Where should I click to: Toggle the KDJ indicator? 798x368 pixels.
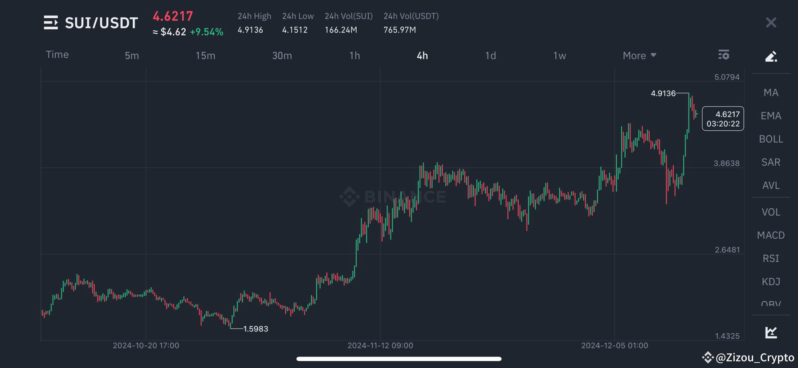click(770, 281)
